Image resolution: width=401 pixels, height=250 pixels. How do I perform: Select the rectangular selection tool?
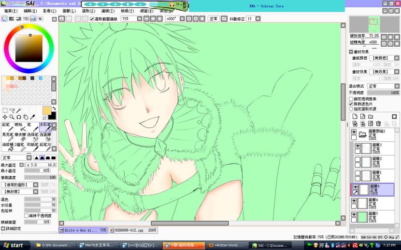(5, 110)
